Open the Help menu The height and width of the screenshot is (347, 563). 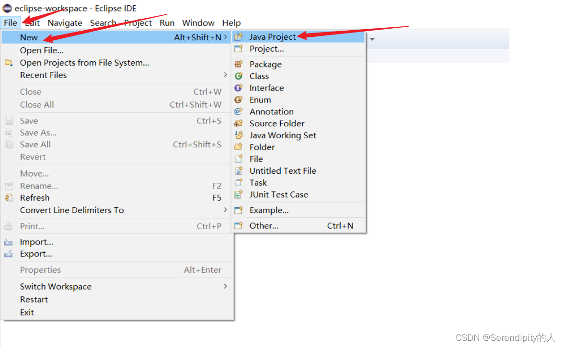[231, 23]
